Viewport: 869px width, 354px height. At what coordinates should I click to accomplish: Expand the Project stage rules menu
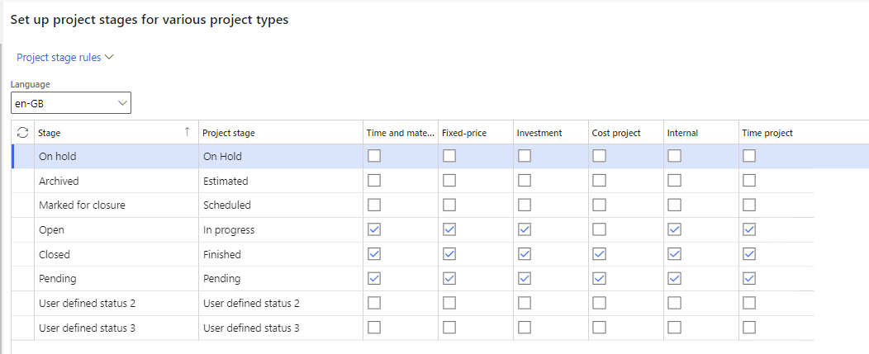point(64,58)
